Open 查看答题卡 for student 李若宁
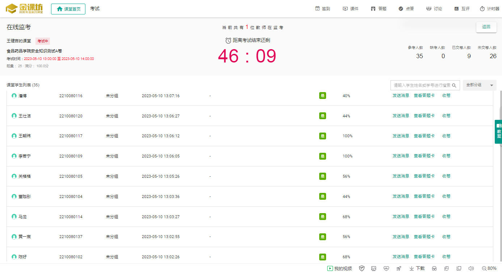The width and height of the screenshot is (502, 272). tap(424, 156)
